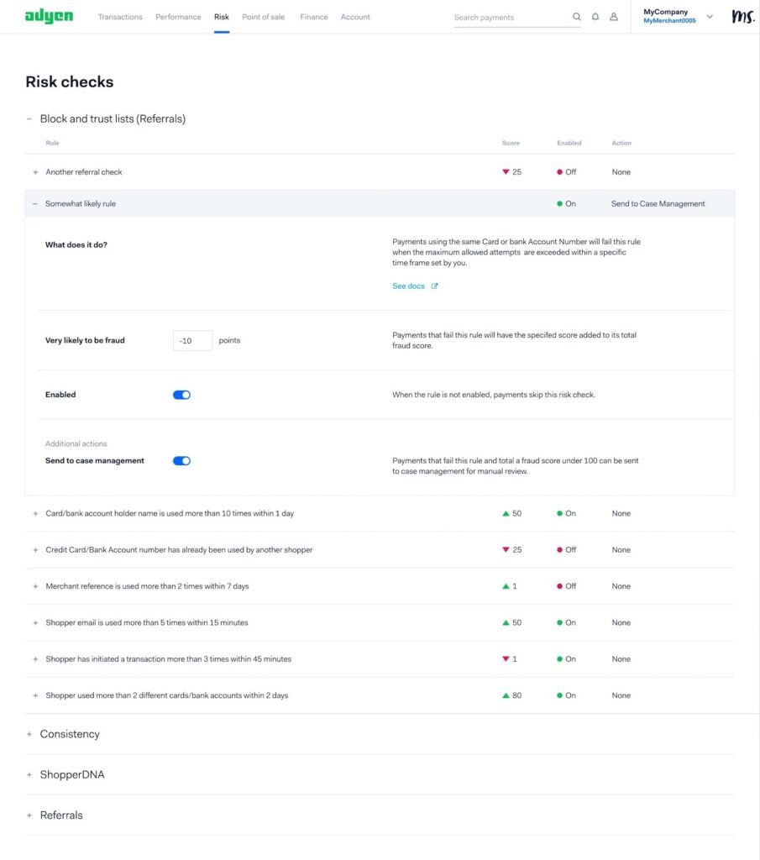Click the green up arrow next to score 80
Image resolution: width=760 pixels, height=860 pixels.
[506, 695]
